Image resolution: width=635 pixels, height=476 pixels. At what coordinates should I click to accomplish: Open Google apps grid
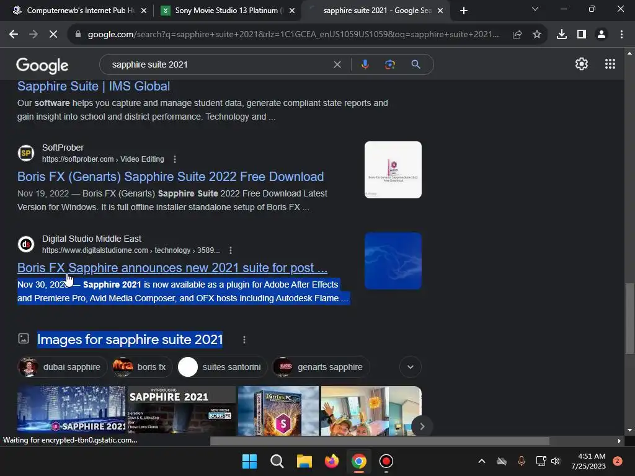coord(610,64)
